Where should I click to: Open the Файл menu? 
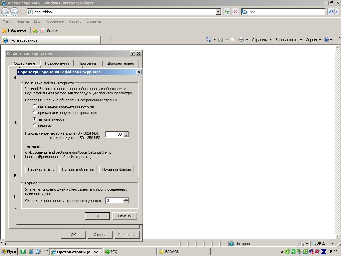pyautogui.click(x=7, y=21)
